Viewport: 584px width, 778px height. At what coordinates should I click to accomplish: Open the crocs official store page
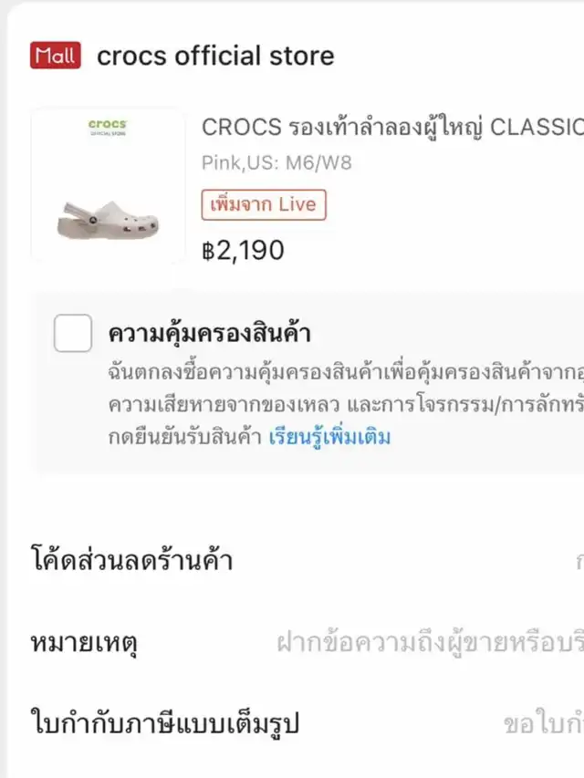point(215,56)
